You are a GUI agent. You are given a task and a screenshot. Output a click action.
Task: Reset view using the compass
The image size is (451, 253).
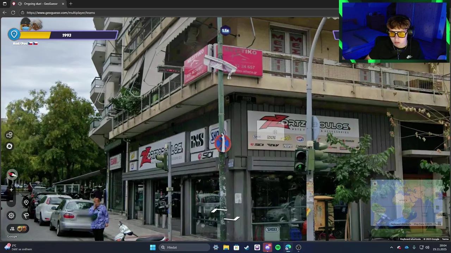(x=12, y=175)
